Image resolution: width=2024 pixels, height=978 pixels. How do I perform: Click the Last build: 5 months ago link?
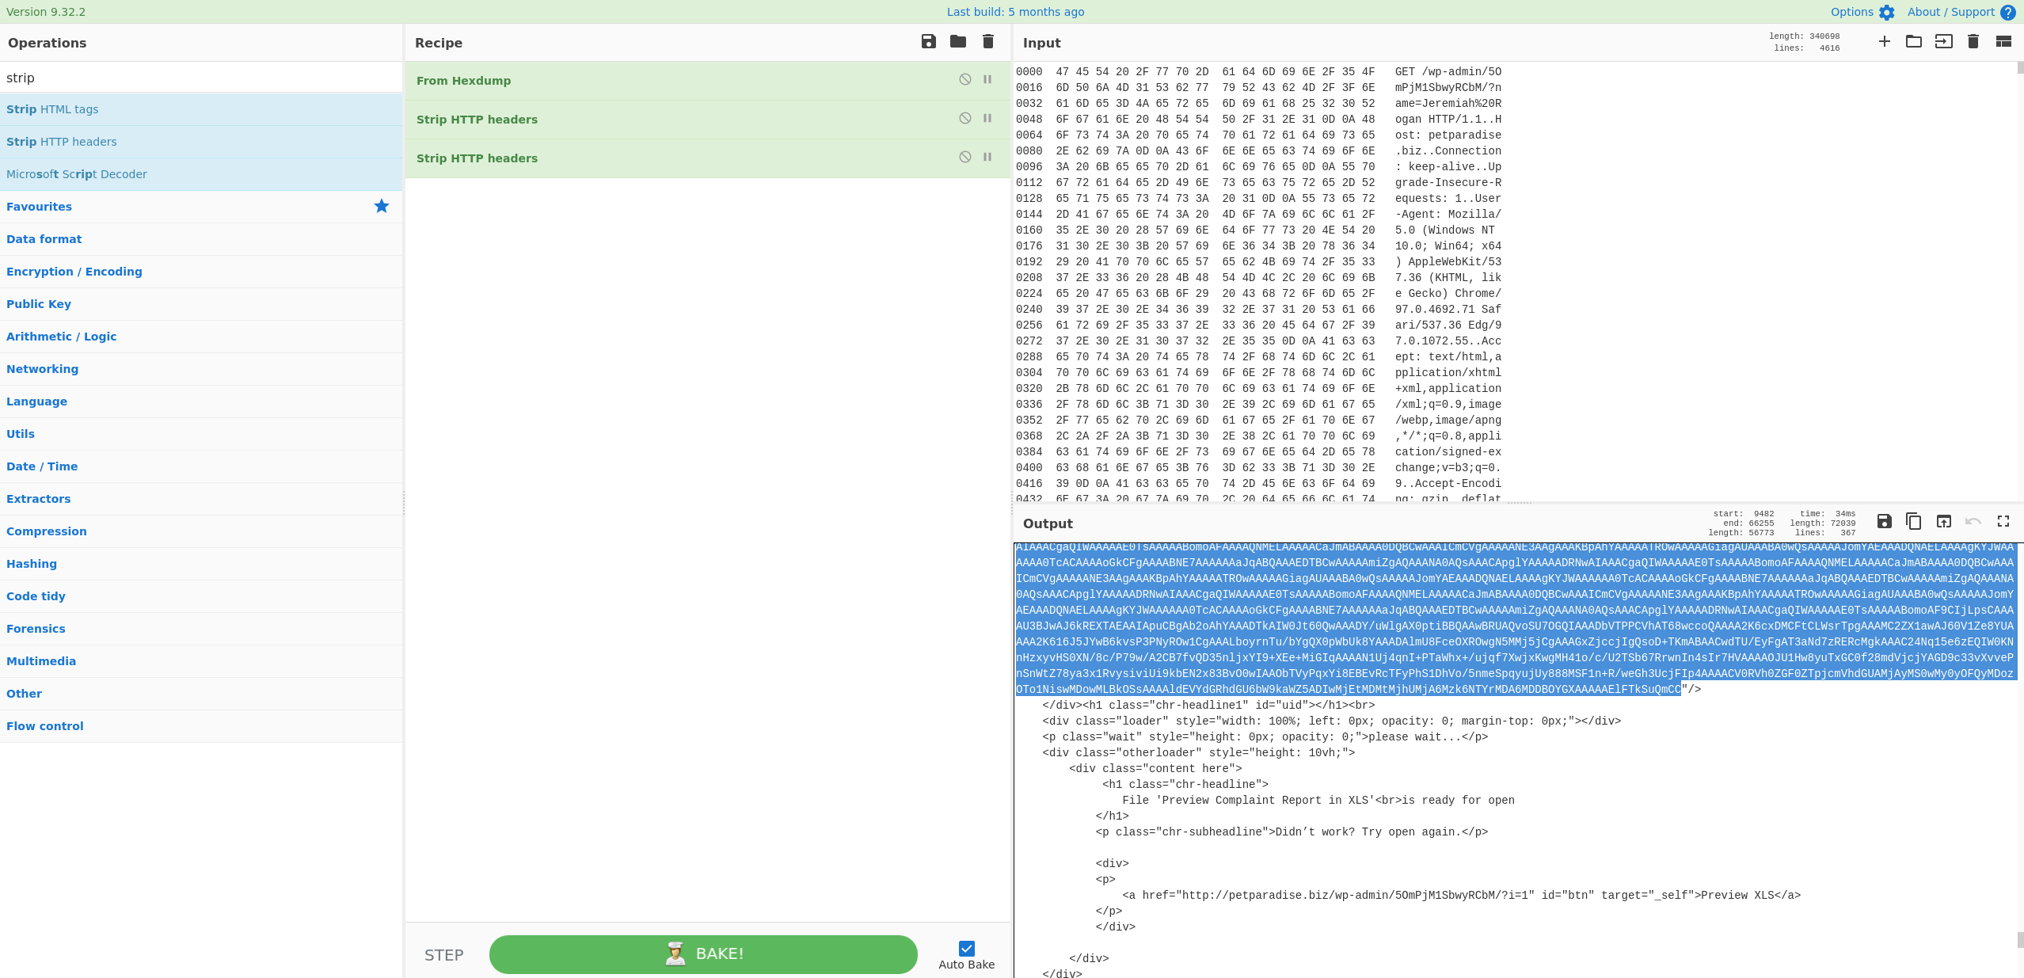1015,12
